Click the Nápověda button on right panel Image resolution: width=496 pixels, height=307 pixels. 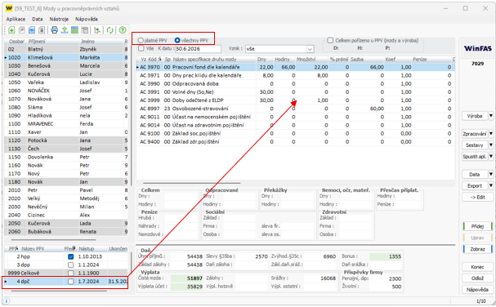(x=478, y=290)
